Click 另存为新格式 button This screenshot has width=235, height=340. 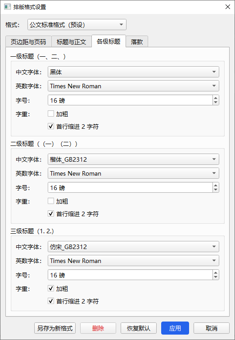tap(55, 328)
